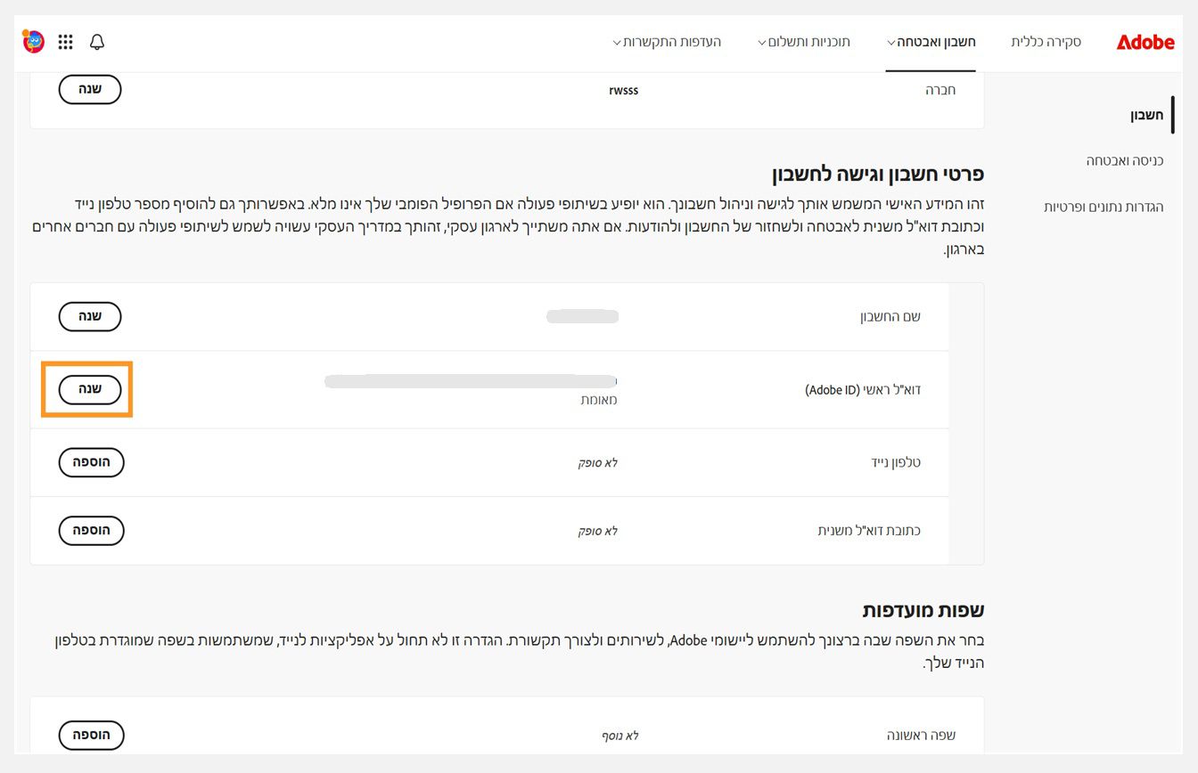Click הוספה to add a טלפון נייד
This screenshot has height=773, width=1198.
point(91,462)
